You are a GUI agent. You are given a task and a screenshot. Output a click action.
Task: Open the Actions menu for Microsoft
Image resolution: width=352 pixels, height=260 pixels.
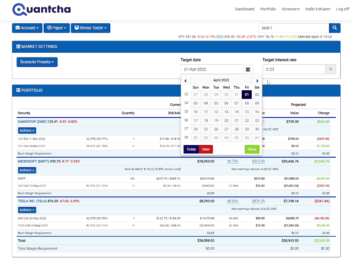click(27, 170)
